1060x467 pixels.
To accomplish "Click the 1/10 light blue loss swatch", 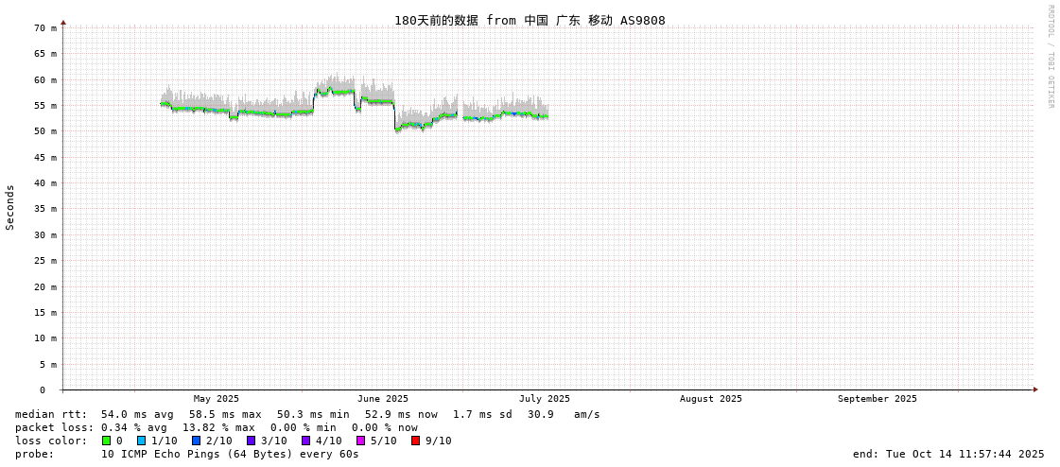I will [141, 441].
